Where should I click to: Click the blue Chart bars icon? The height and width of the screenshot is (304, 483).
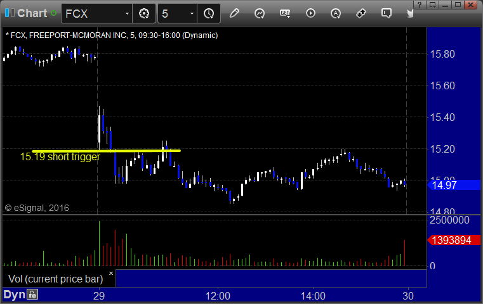(x=10, y=13)
